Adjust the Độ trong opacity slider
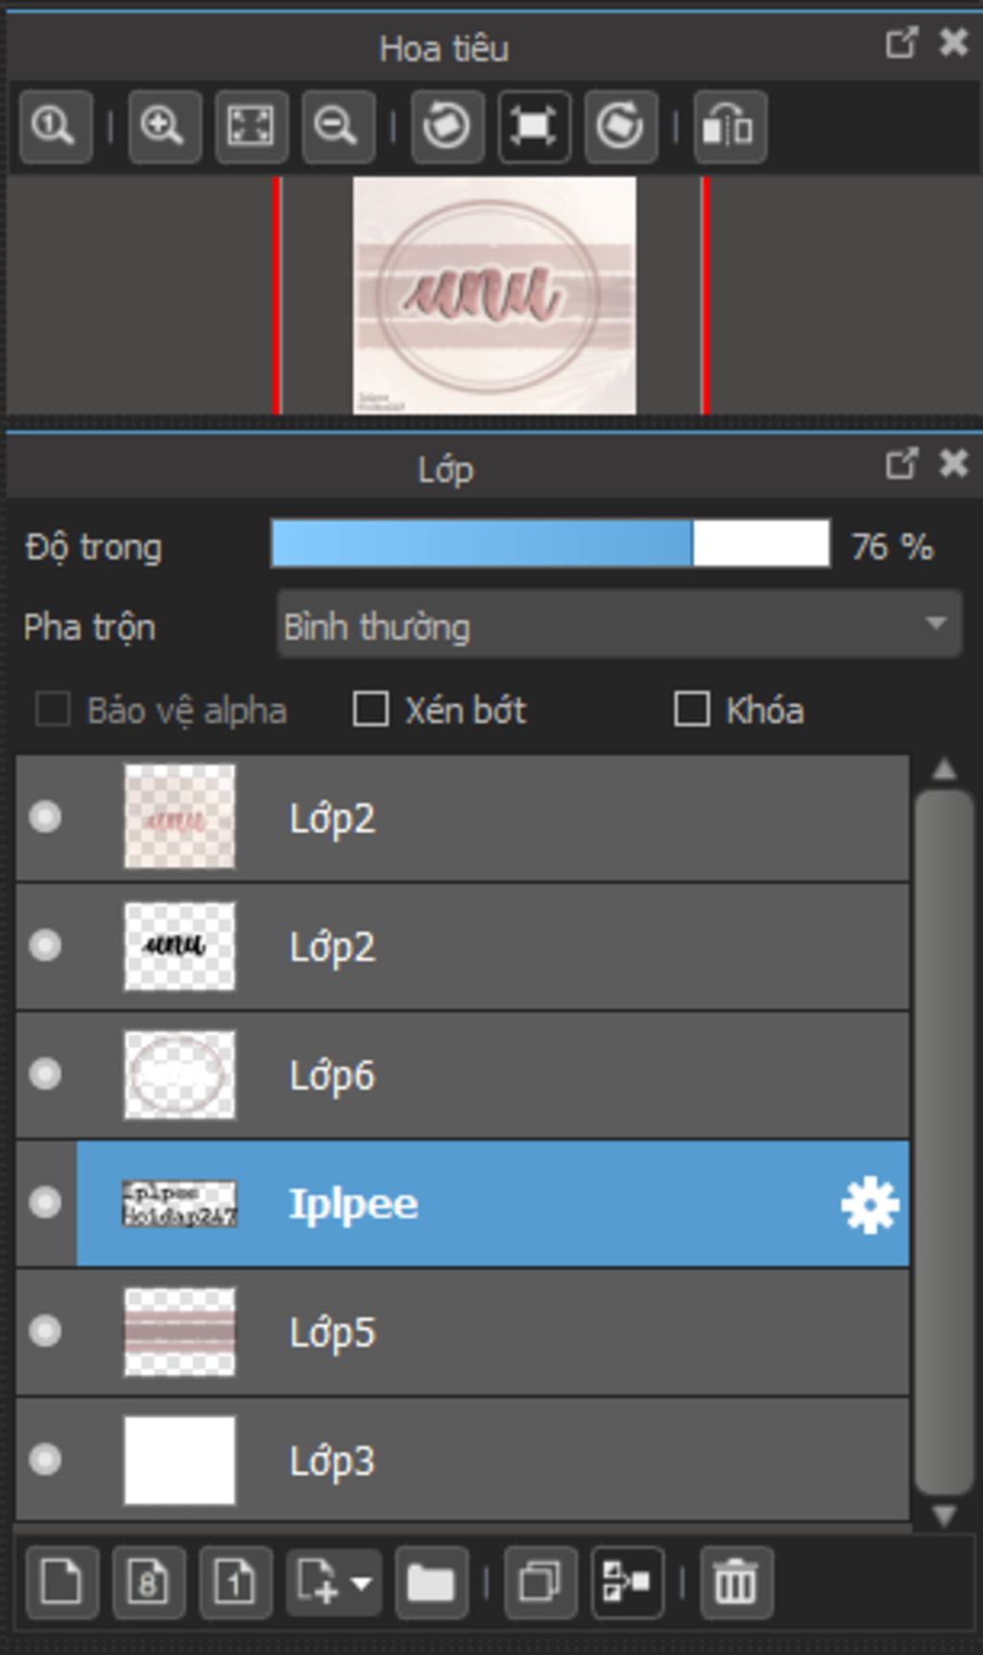 pyautogui.click(x=551, y=545)
